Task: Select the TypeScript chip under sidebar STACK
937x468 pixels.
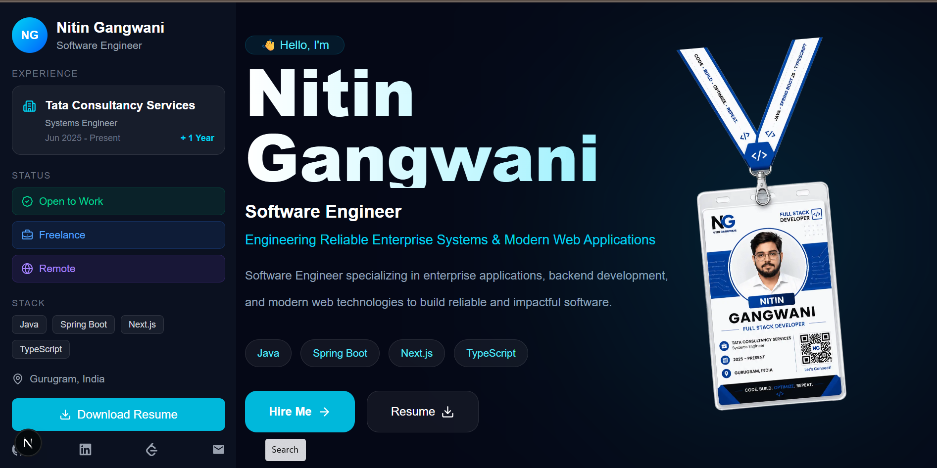Action: [41, 349]
